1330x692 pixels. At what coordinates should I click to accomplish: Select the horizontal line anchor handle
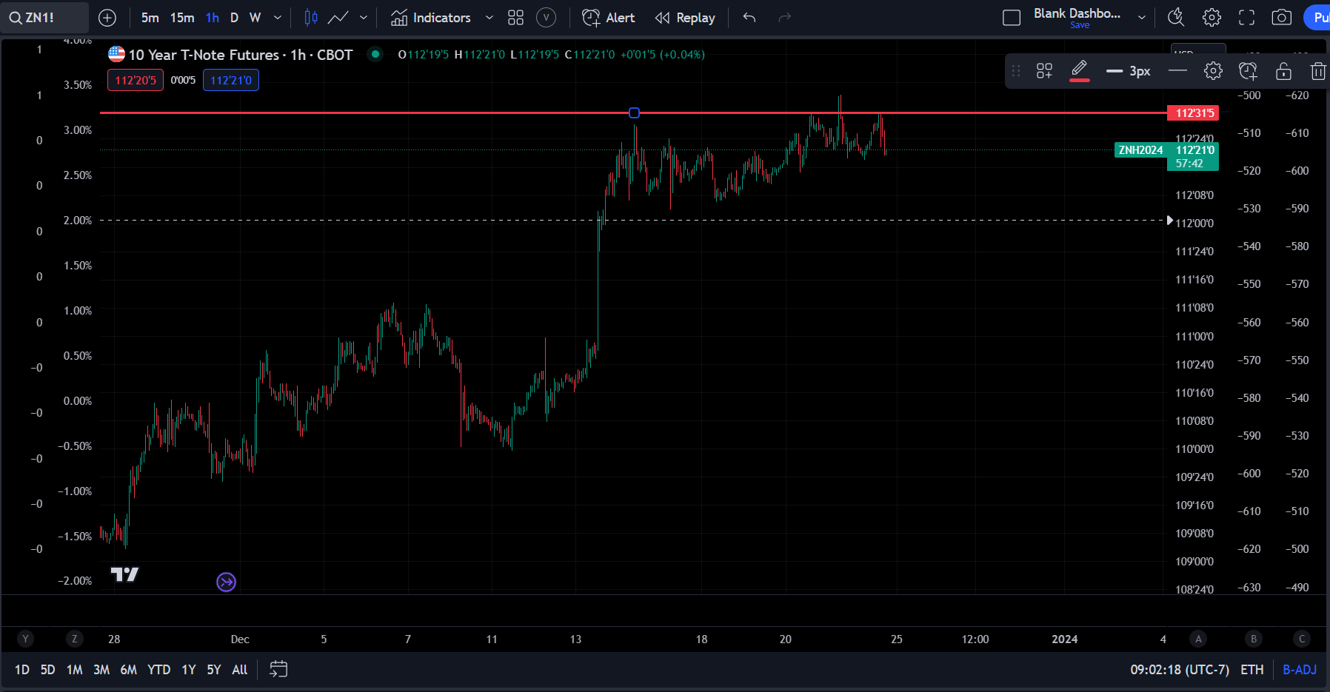pyautogui.click(x=634, y=113)
